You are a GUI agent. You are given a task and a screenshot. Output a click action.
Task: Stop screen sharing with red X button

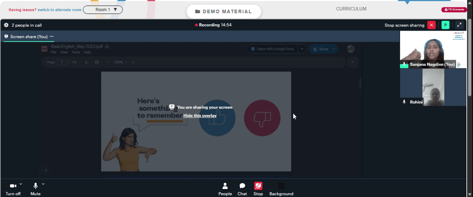(431, 25)
